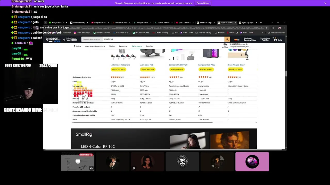Screen dimensions: 330x185
Task: Add 'Lámpara RGB P96L' to the cart
Action: [206, 69]
